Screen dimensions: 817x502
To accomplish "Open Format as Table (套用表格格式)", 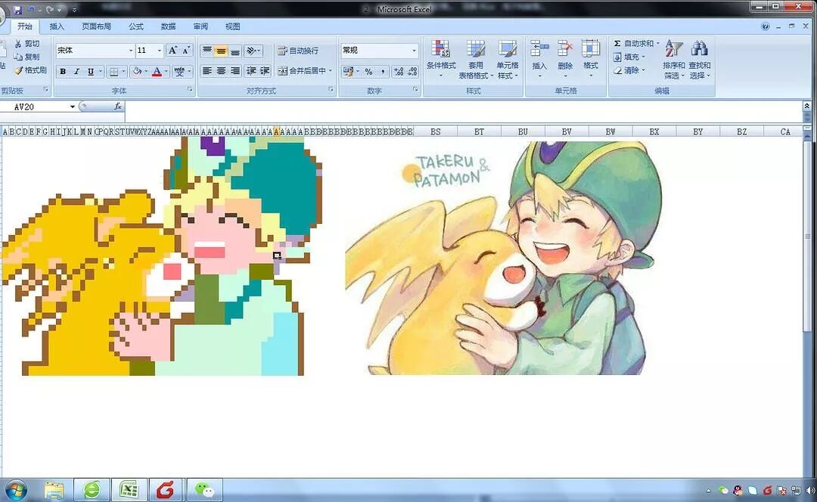I will click(x=475, y=59).
